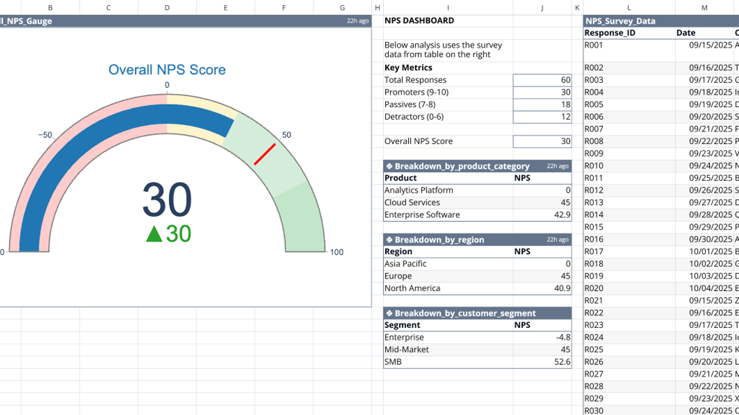The image size is (739, 415).
Task: Select column header L
Action: (628, 7)
